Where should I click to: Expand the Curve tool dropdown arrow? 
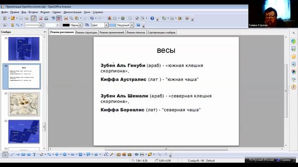(x=45, y=154)
